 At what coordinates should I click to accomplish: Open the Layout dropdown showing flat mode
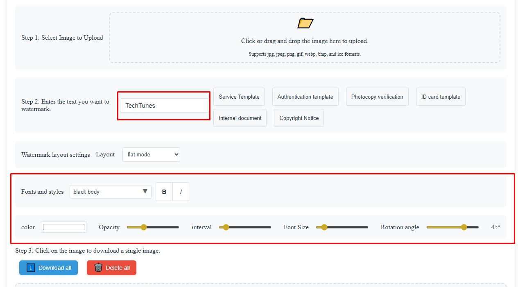[x=151, y=154]
